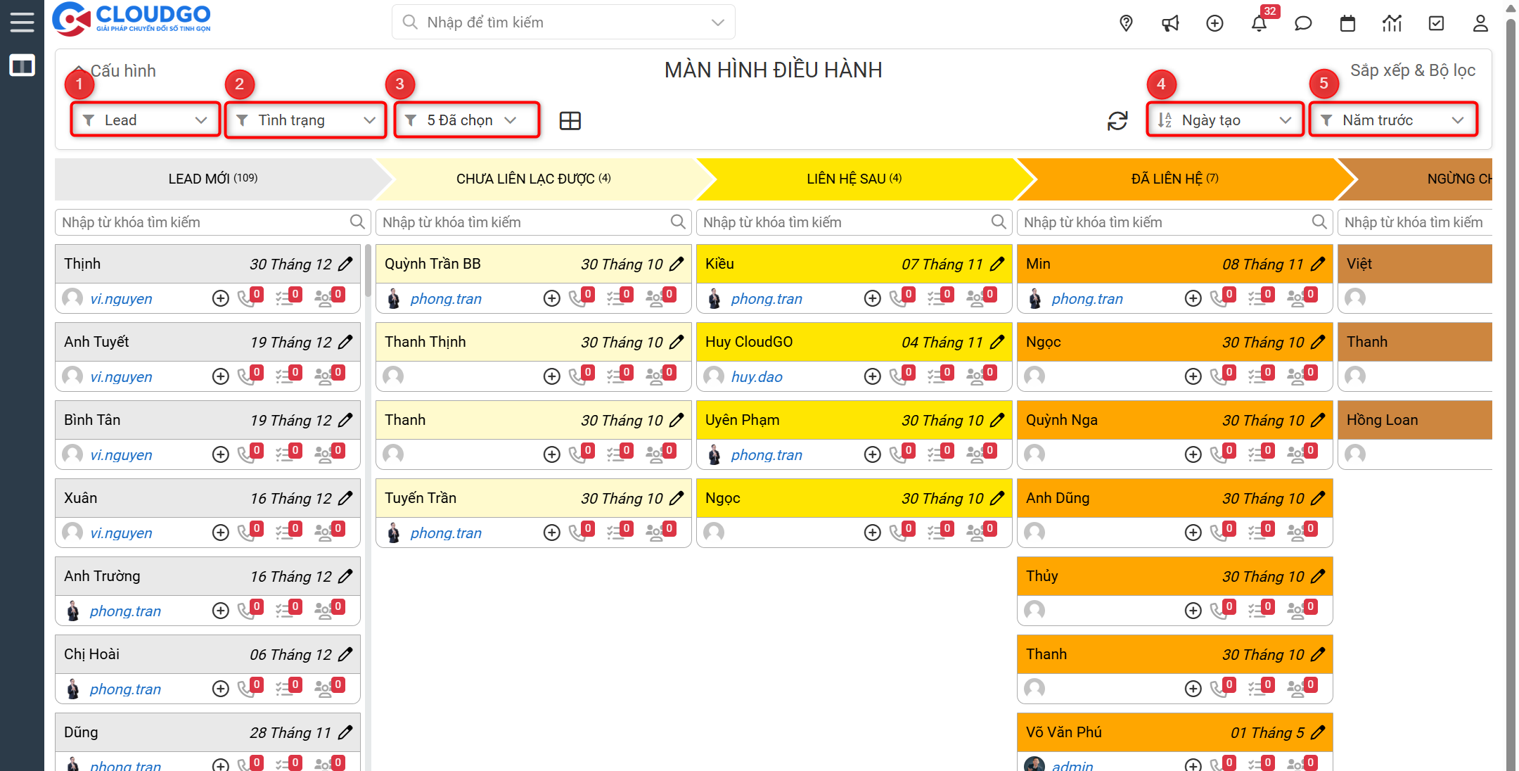
Task: Expand the Tình trạng filter dropdown
Action: coord(305,120)
